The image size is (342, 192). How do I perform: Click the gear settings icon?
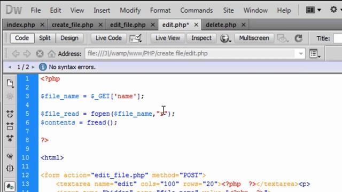coord(333,10)
